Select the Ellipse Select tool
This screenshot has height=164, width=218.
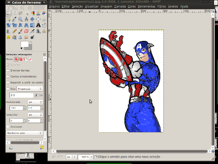[14, 13]
